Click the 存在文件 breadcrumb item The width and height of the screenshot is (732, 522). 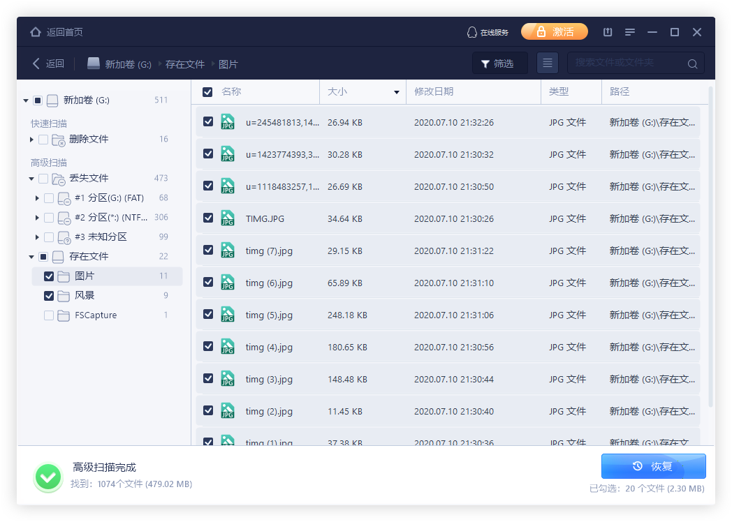185,64
